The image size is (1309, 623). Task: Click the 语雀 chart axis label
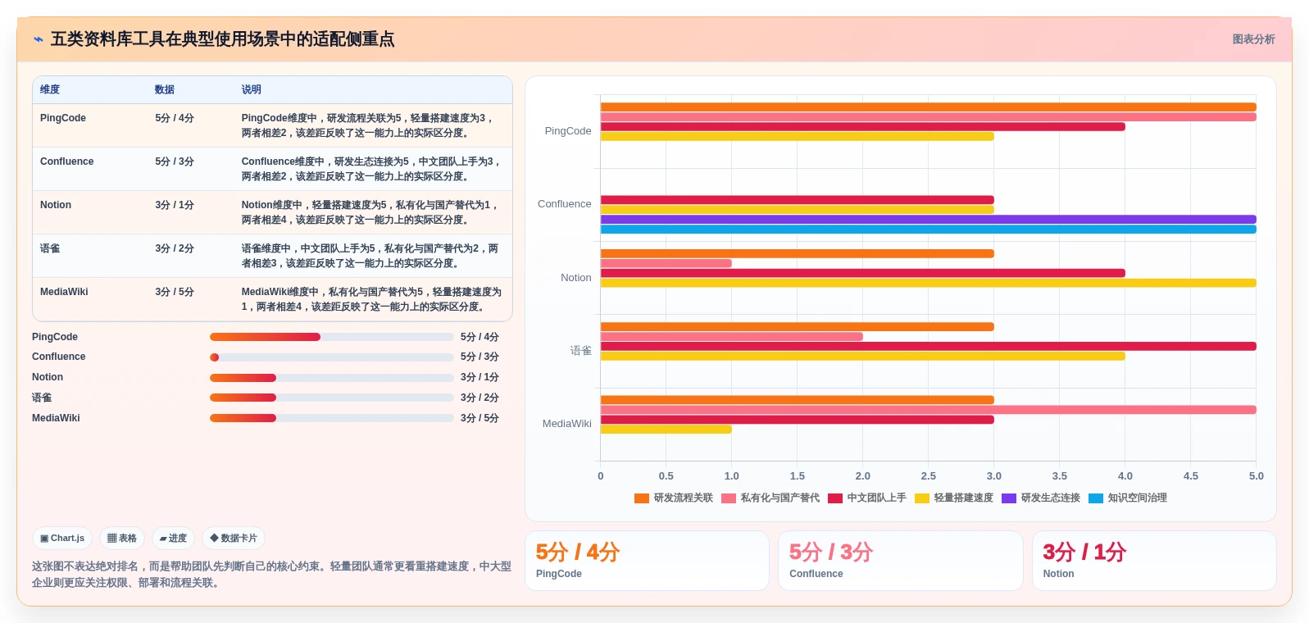581,351
